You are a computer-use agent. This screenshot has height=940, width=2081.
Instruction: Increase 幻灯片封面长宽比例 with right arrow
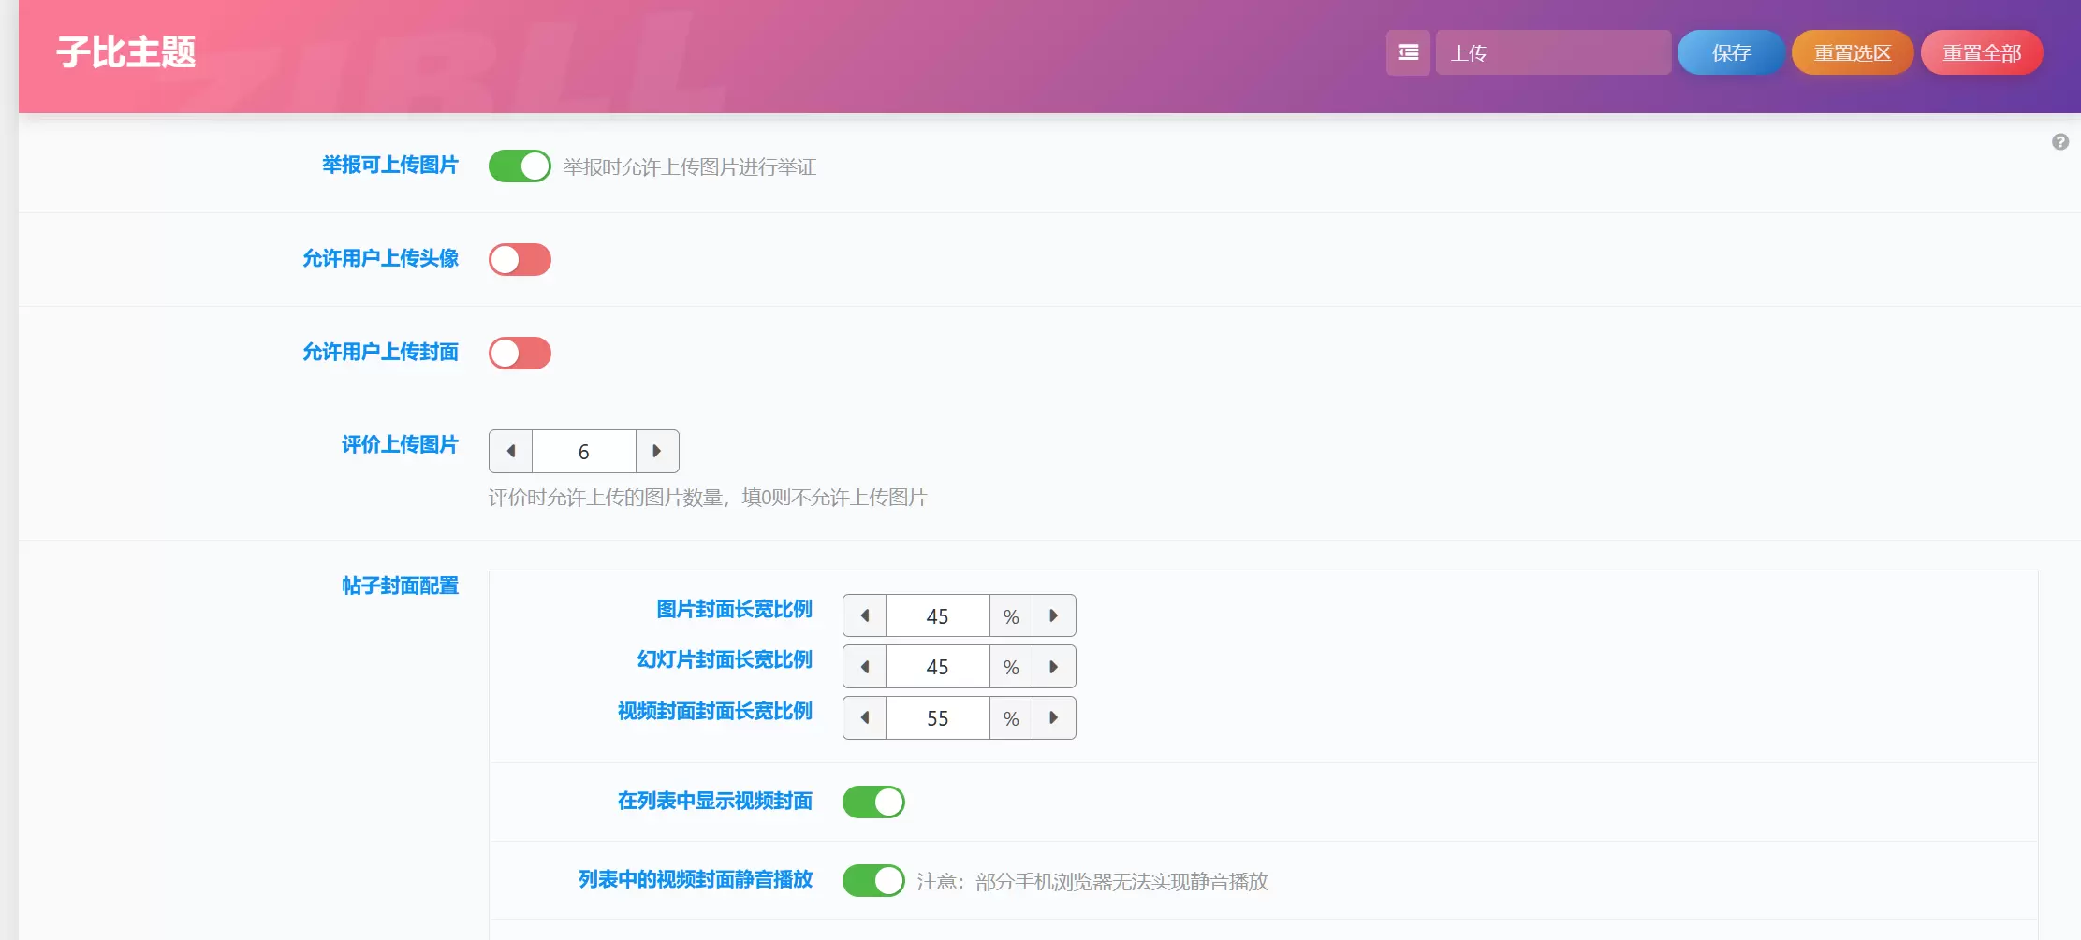(x=1054, y=667)
